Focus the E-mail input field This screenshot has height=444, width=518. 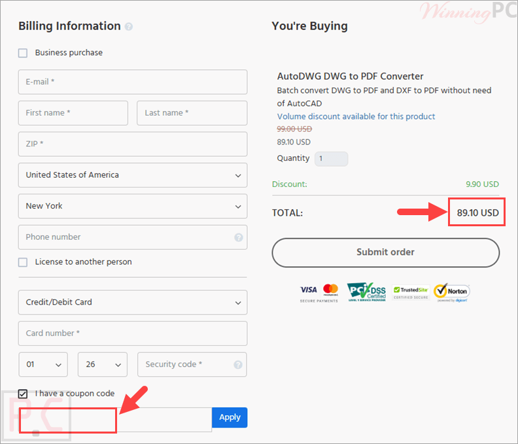133,82
